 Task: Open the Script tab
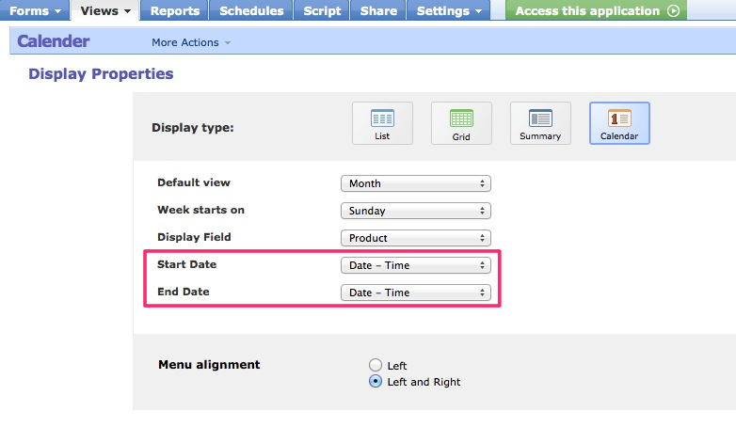(321, 11)
